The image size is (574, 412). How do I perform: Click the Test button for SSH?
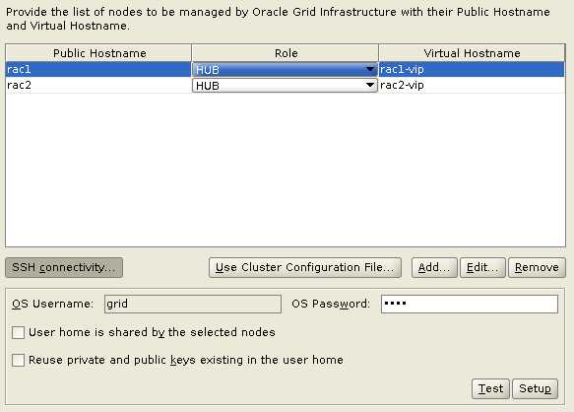click(x=490, y=388)
